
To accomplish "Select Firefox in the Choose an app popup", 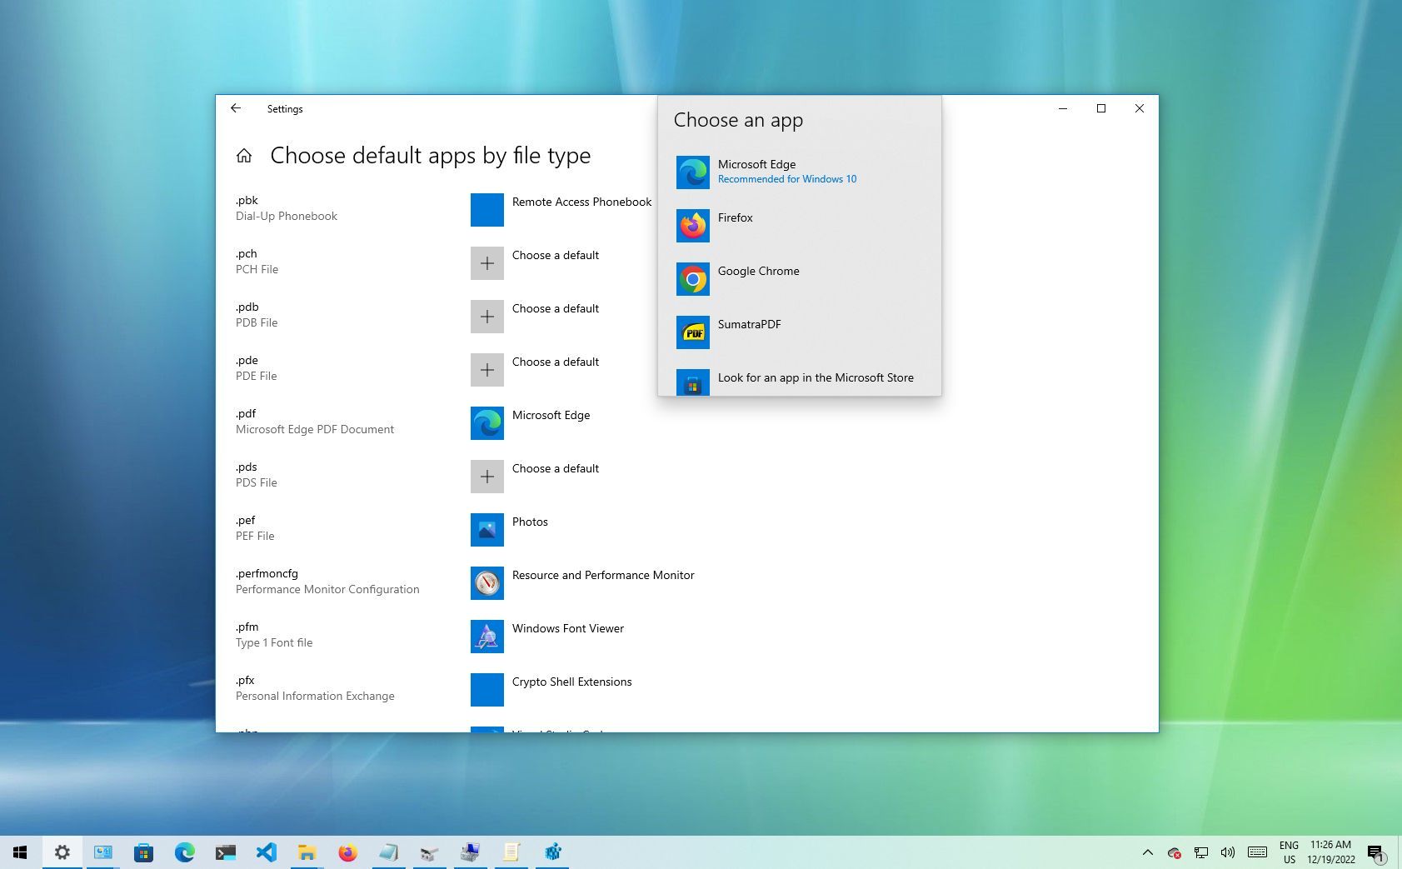I will tap(735, 225).
